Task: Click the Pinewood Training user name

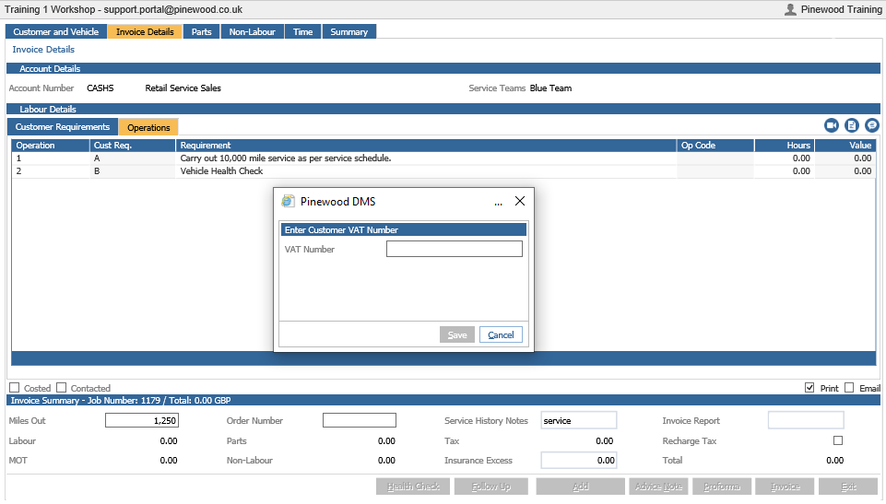Action: [841, 9]
